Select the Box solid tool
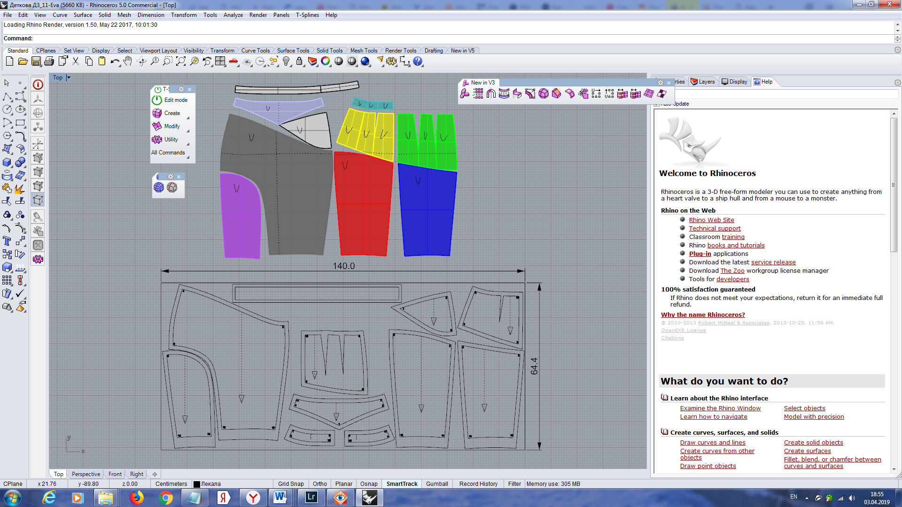902x507 pixels. pos(7,162)
